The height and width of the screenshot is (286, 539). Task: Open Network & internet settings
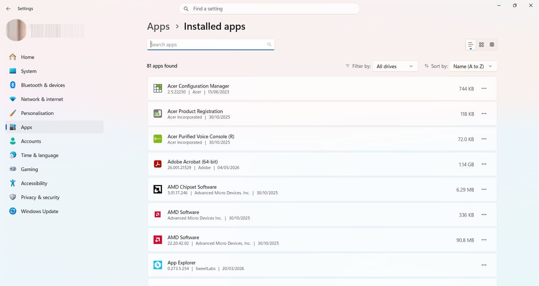(54, 99)
